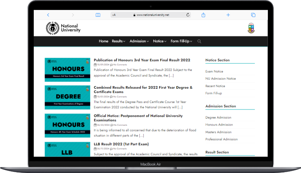Screen dimensions: 301x173
Task: Open LLB Result 2022 (1st Part Exam) headline
Action: [121, 144]
